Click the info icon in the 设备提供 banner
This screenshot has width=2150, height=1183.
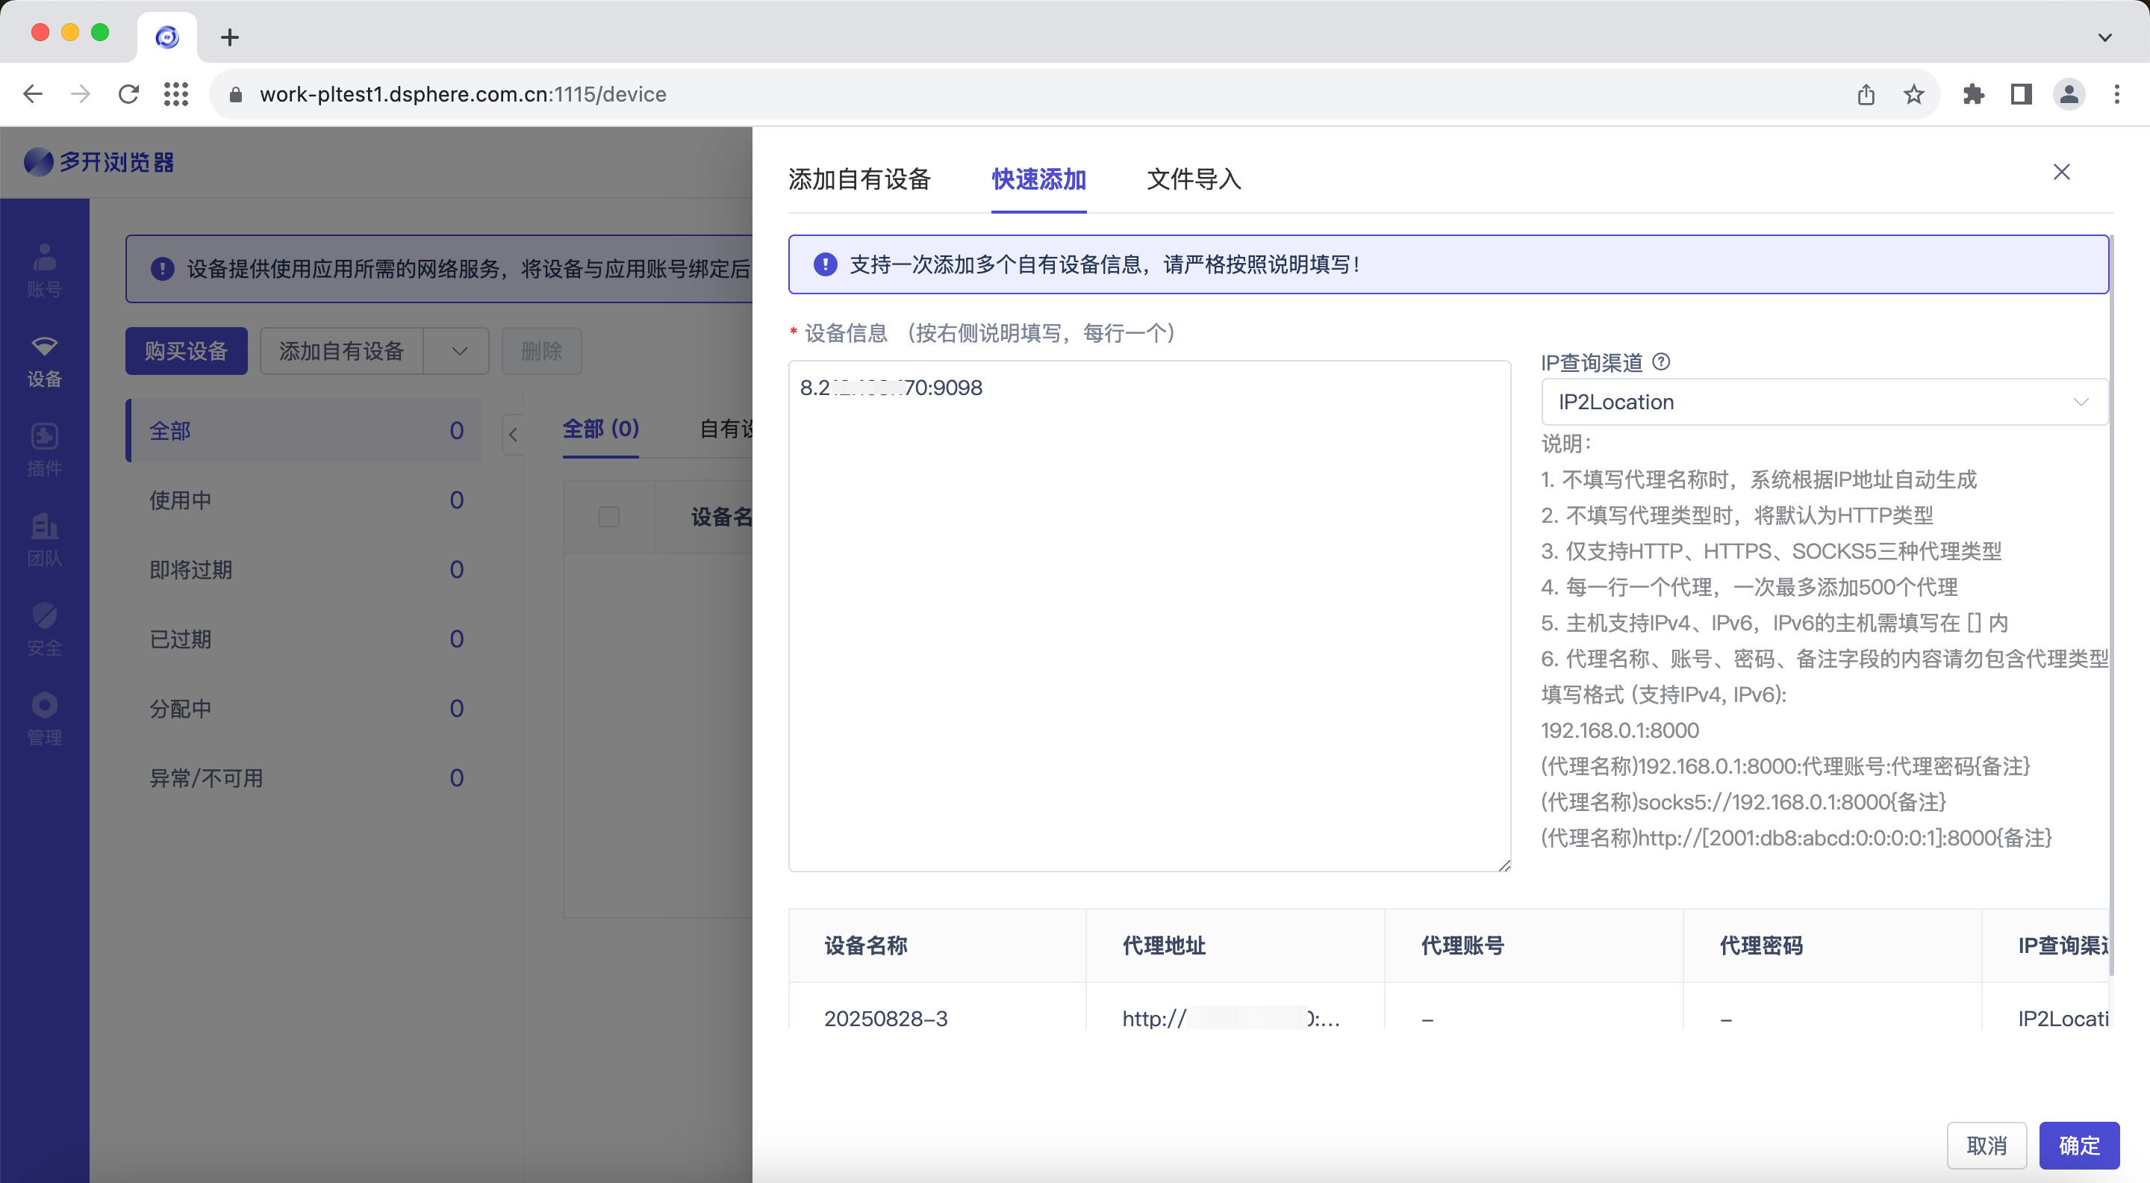click(x=162, y=269)
